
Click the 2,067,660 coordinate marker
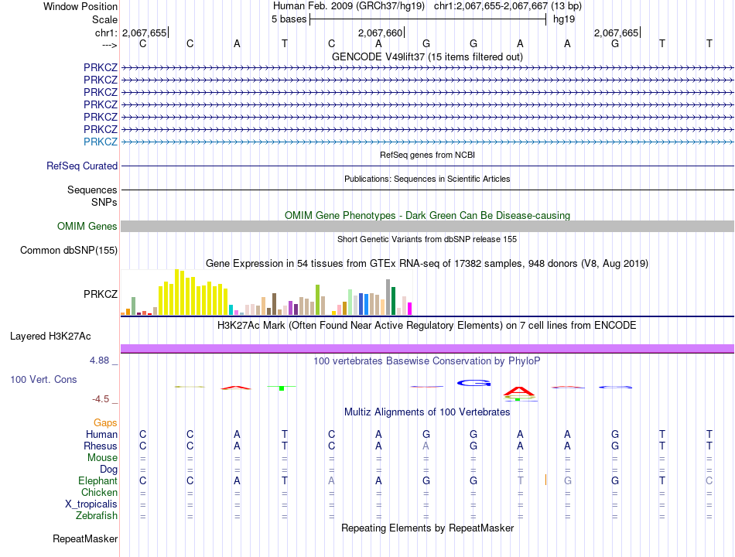click(x=380, y=32)
